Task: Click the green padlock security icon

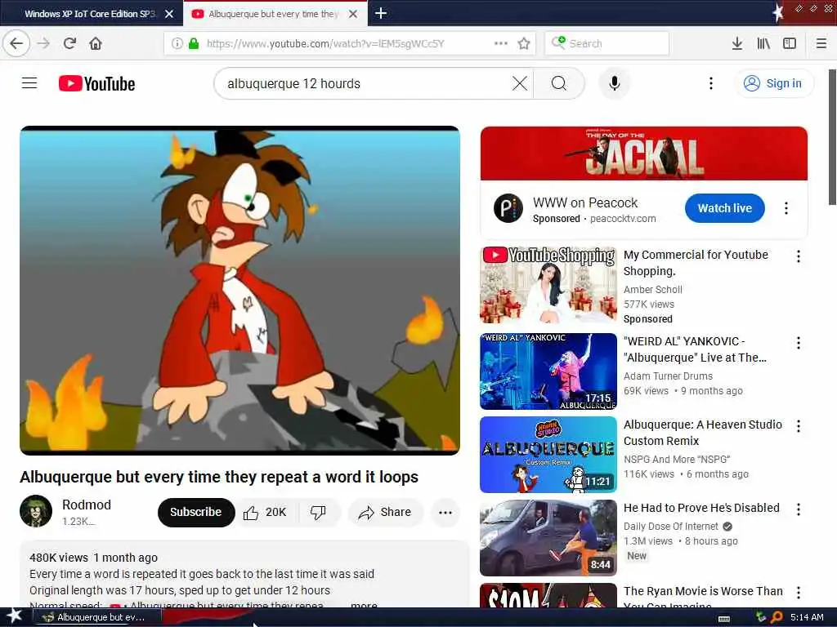Action: (x=194, y=43)
